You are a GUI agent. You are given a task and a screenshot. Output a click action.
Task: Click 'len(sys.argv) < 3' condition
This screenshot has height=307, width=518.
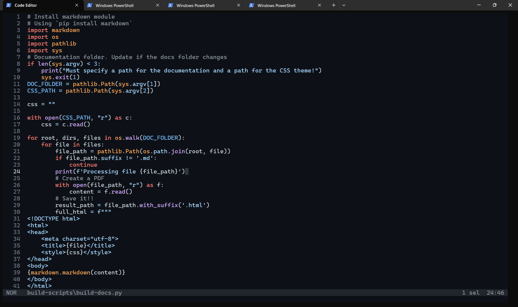[67, 64]
